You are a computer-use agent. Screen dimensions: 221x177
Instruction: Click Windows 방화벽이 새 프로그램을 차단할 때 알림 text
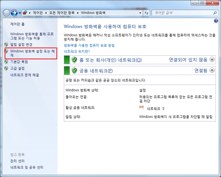click(176, 117)
